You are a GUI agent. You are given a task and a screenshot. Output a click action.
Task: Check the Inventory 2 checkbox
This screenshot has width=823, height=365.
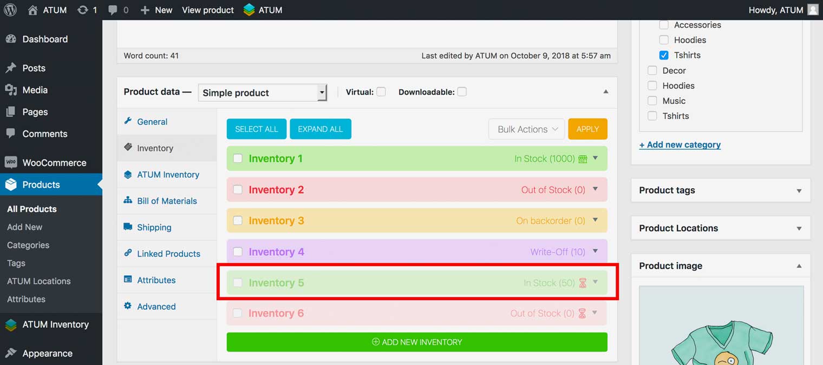click(x=238, y=190)
